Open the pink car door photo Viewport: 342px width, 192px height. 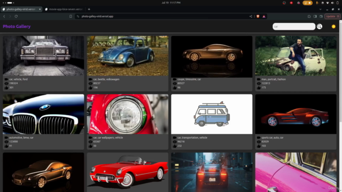296,172
